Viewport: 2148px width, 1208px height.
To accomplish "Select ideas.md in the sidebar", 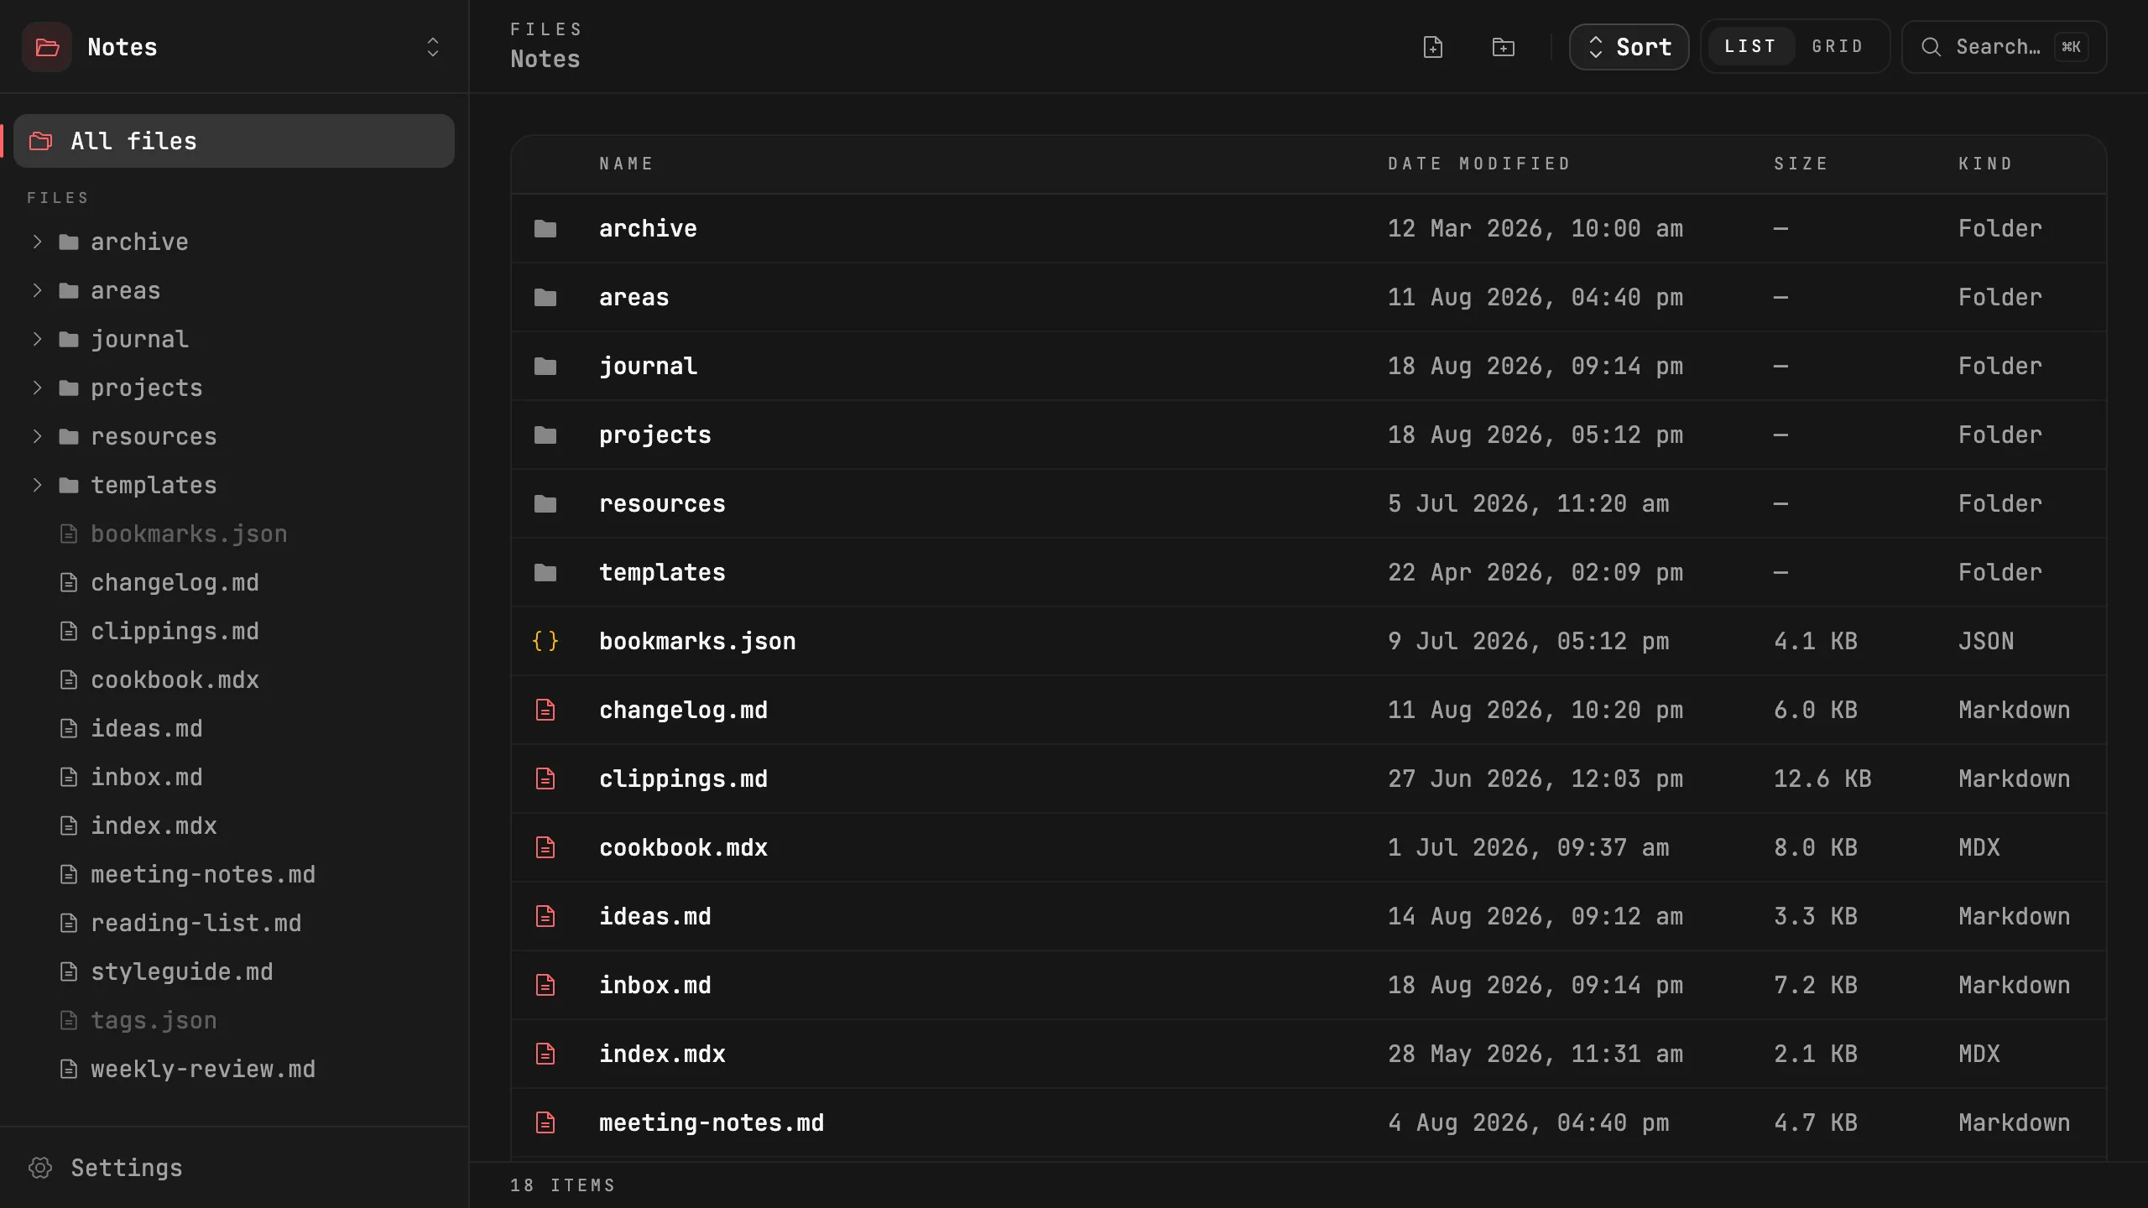I will click(234, 728).
